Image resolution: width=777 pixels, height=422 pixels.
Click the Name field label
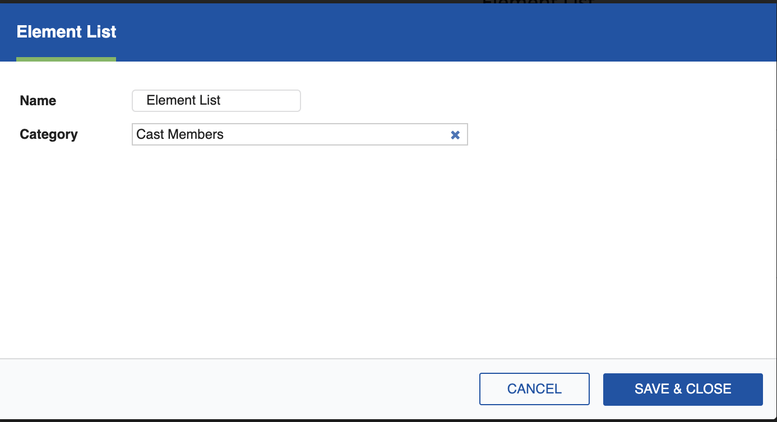click(x=38, y=101)
